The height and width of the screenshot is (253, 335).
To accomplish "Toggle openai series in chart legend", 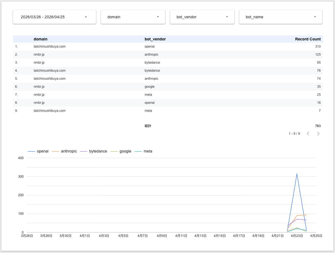I will coord(42,151).
